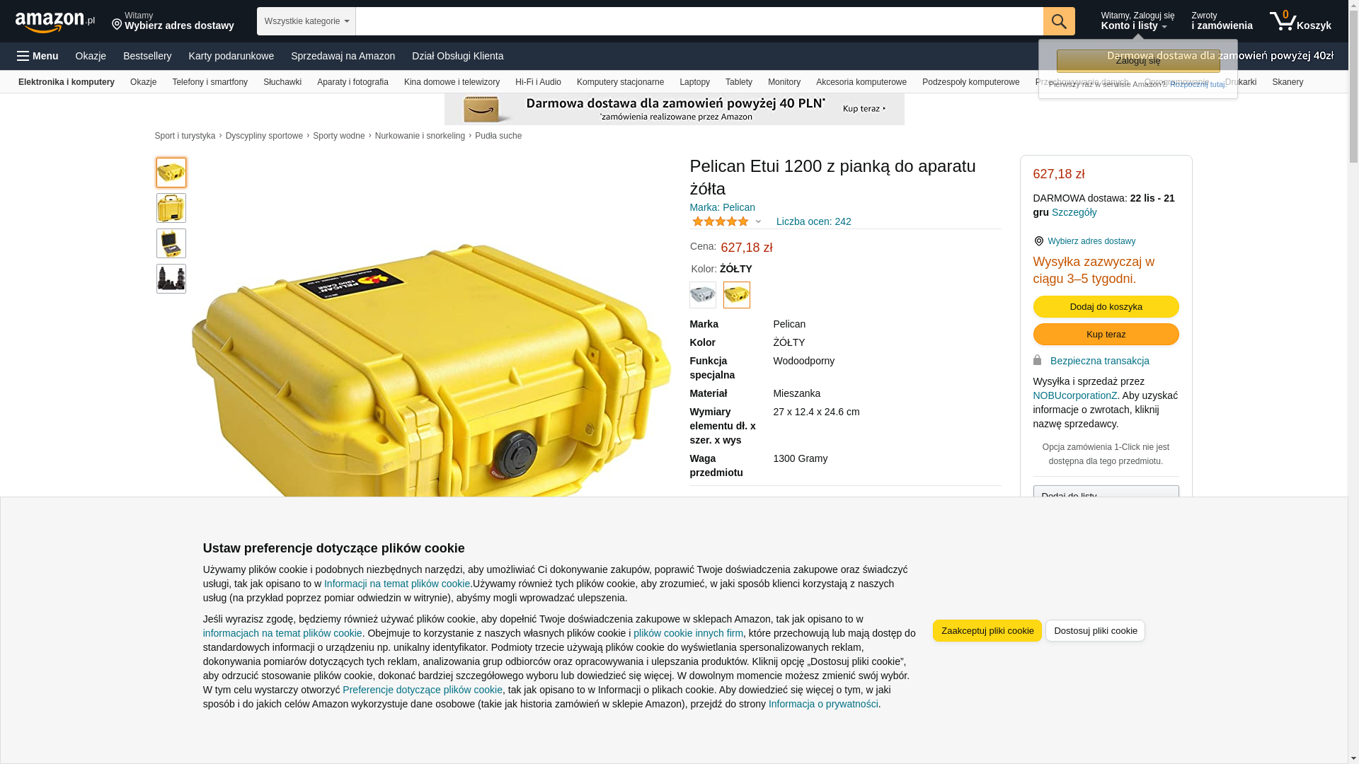Show the fourth dark product thumbnail

click(x=171, y=279)
